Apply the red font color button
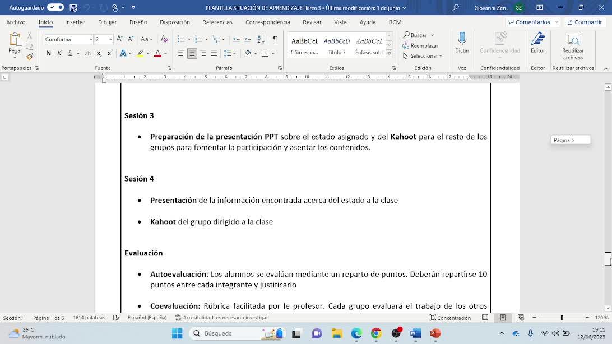Image resolution: width=612 pixels, height=344 pixels. click(157, 53)
